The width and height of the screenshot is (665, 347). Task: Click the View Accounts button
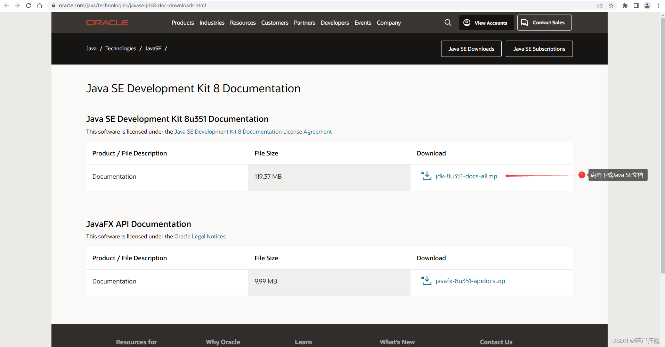click(x=486, y=23)
